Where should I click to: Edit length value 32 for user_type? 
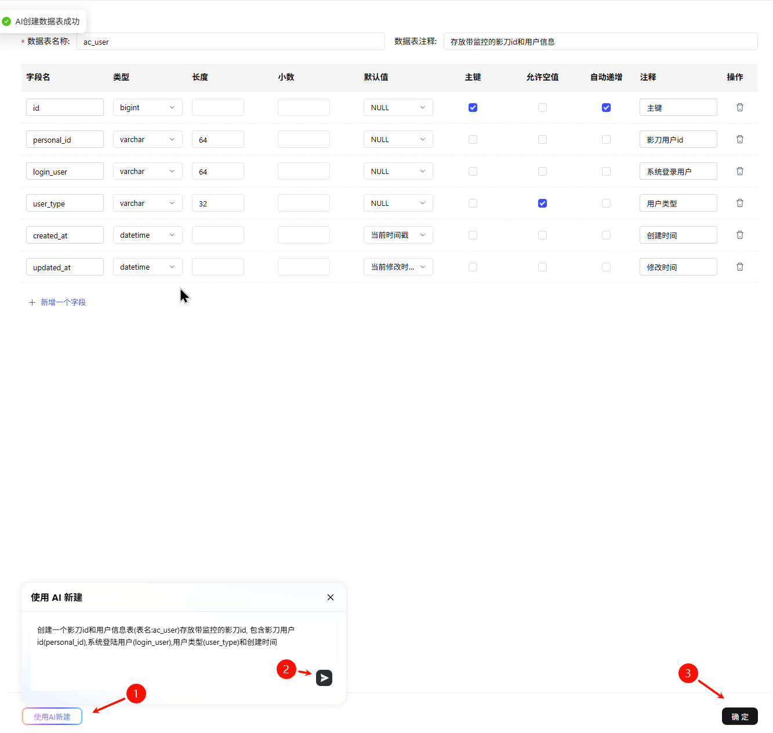click(x=218, y=203)
